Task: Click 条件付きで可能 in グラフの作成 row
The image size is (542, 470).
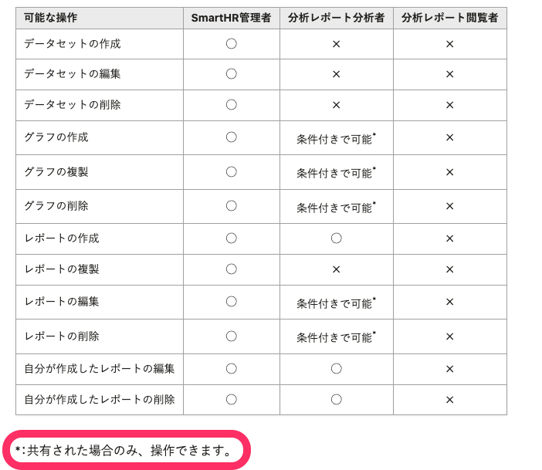Action: [335, 140]
